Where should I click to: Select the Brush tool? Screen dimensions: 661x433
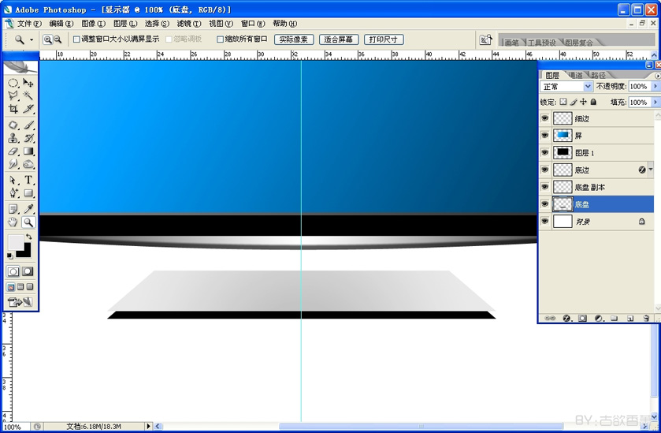(x=28, y=125)
